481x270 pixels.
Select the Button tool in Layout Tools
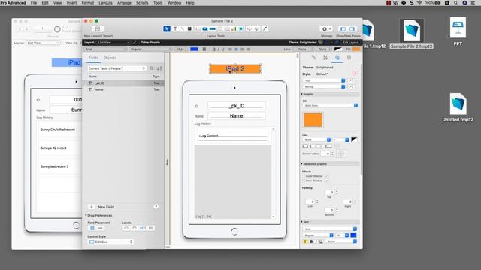[x=204, y=28]
